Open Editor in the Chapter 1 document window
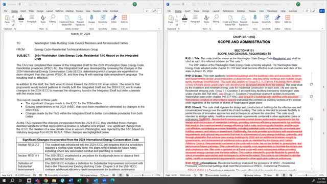 (x=277, y=19)
